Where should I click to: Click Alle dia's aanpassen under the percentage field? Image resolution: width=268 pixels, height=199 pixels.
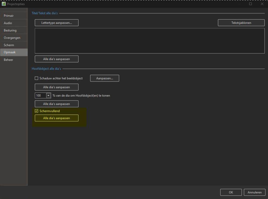[x=57, y=104]
